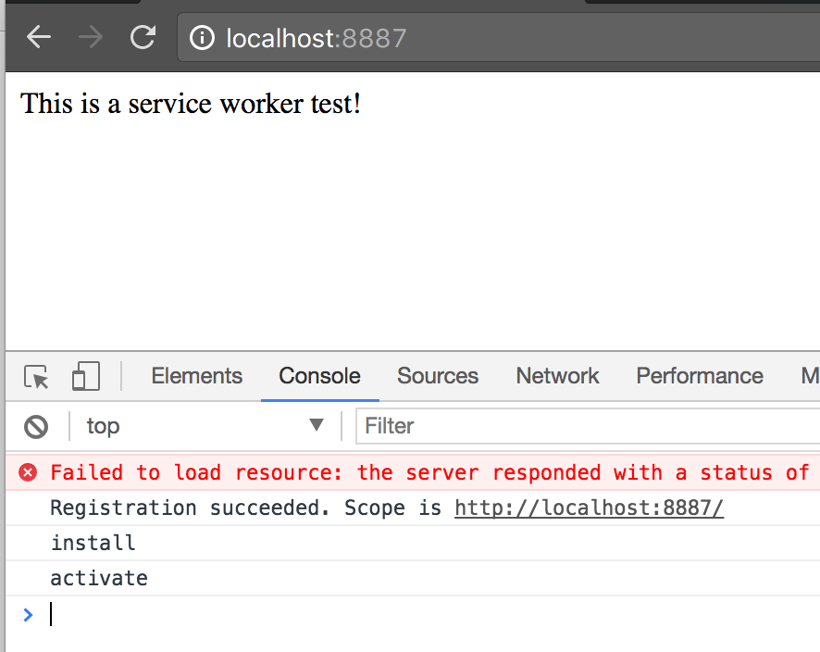Clear the console with the ban icon
820x652 pixels.
pyautogui.click(x=36, y=426)
